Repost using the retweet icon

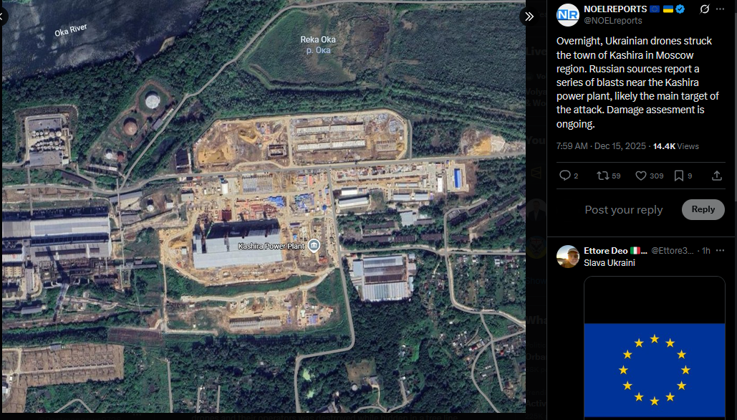[602, 176]
